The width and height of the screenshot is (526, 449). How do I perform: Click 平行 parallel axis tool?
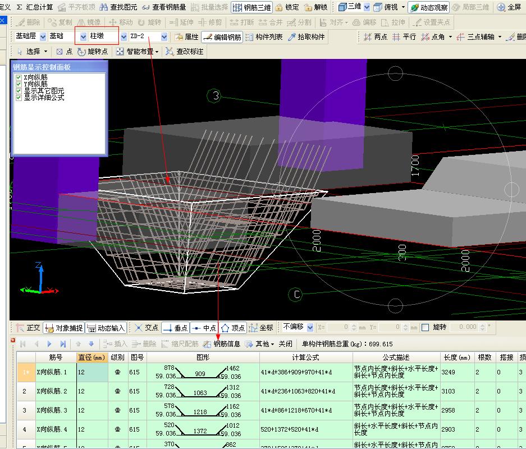click(x=404, y=37)
